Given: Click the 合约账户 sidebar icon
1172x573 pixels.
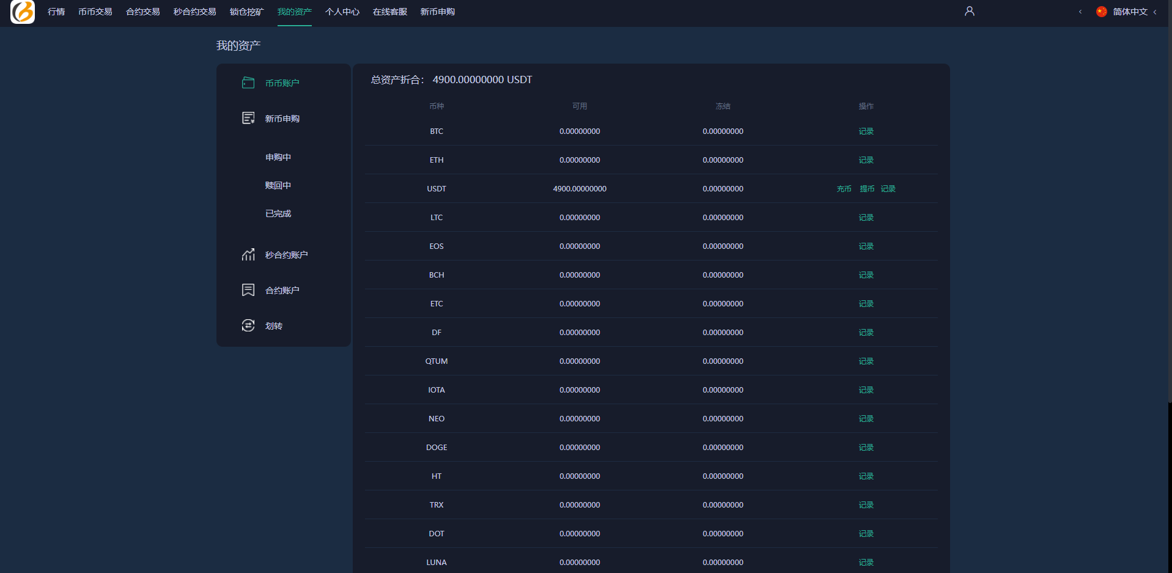Looking at the screenshot, I should [x=248, y=290].
